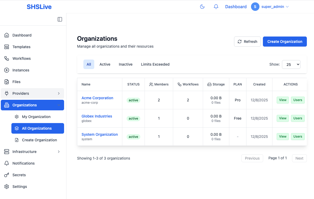This screenshot has width=314, height=199.
Task: Click the Create Organization button
Action: [285, 42]
